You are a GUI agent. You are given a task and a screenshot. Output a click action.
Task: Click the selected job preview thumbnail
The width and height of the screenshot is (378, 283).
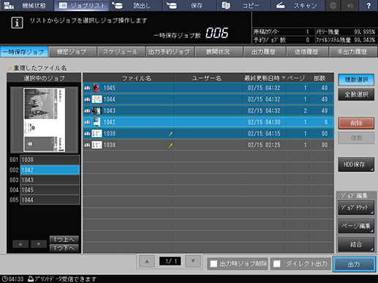44,120
